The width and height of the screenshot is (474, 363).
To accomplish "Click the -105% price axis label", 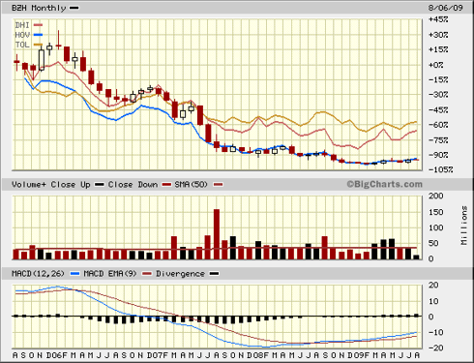I will 440,169.
